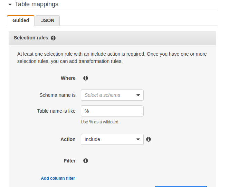Click the Table name is like label

click(56, 111)
